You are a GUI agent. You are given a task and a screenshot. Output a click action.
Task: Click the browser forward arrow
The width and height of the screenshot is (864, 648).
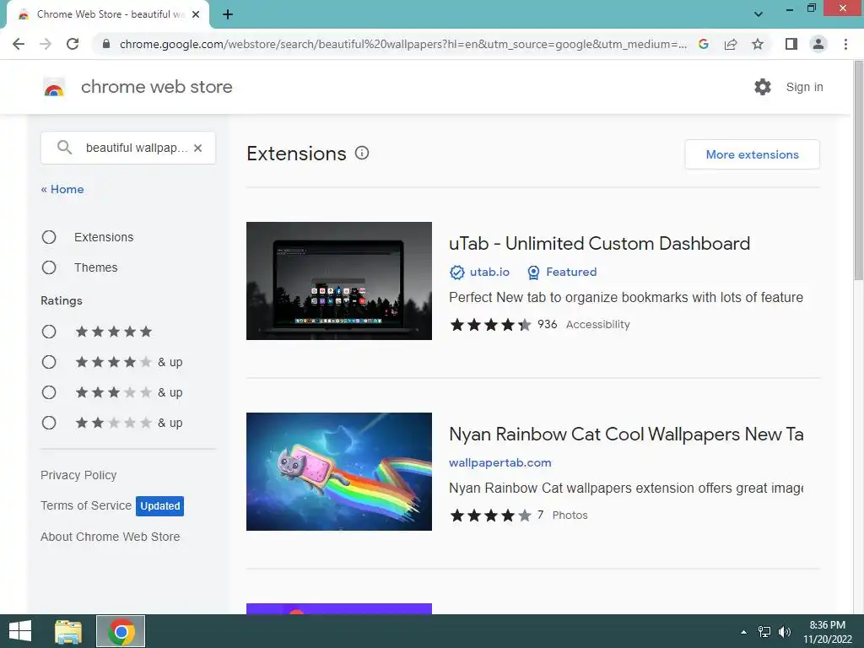pyautogui.click(x=46, y=44)
